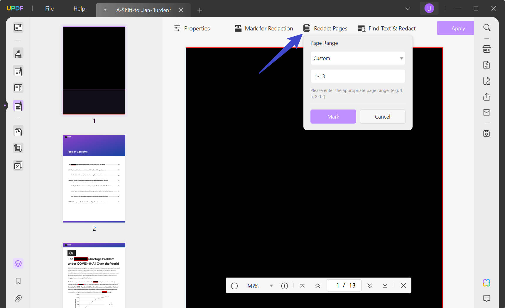Open the Edit PDF tool
The height and width of the screenshot is (308, 505).
coord(18,71)
